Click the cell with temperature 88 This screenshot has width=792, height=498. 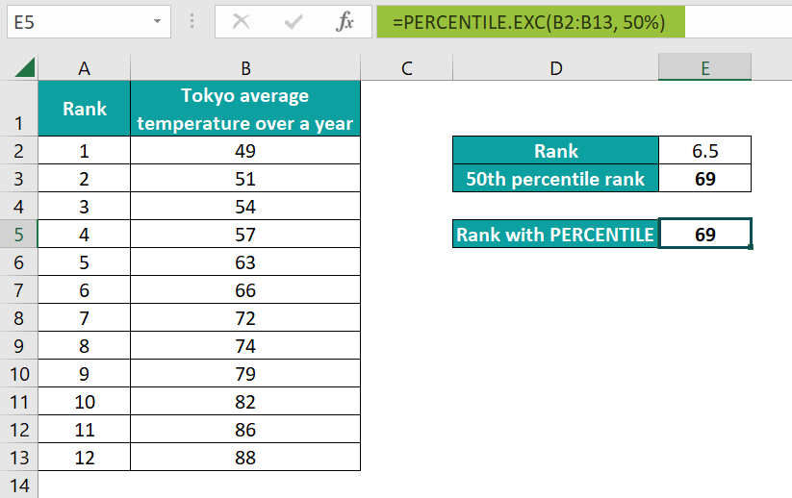click(x=245, y=457)
